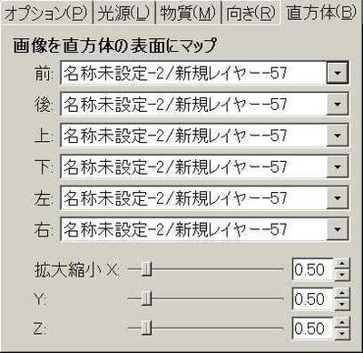Screen dimensions: 363x353
Task: Click the Z scale value field 0.50
Action: click(313, 328)
